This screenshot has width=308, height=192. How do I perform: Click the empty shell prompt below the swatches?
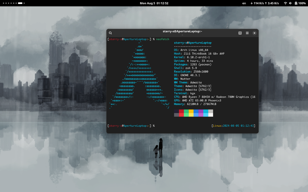(x=131, y=126)
